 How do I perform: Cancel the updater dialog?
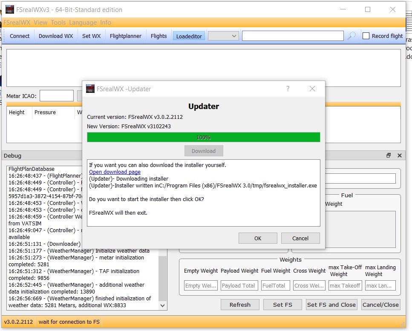[x=300, y=238]
